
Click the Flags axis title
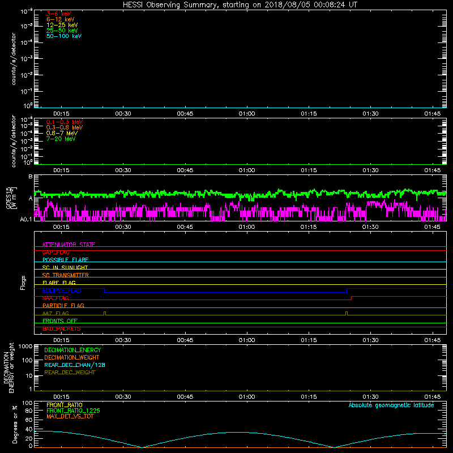pyautogui.click(x=23, y=283)
